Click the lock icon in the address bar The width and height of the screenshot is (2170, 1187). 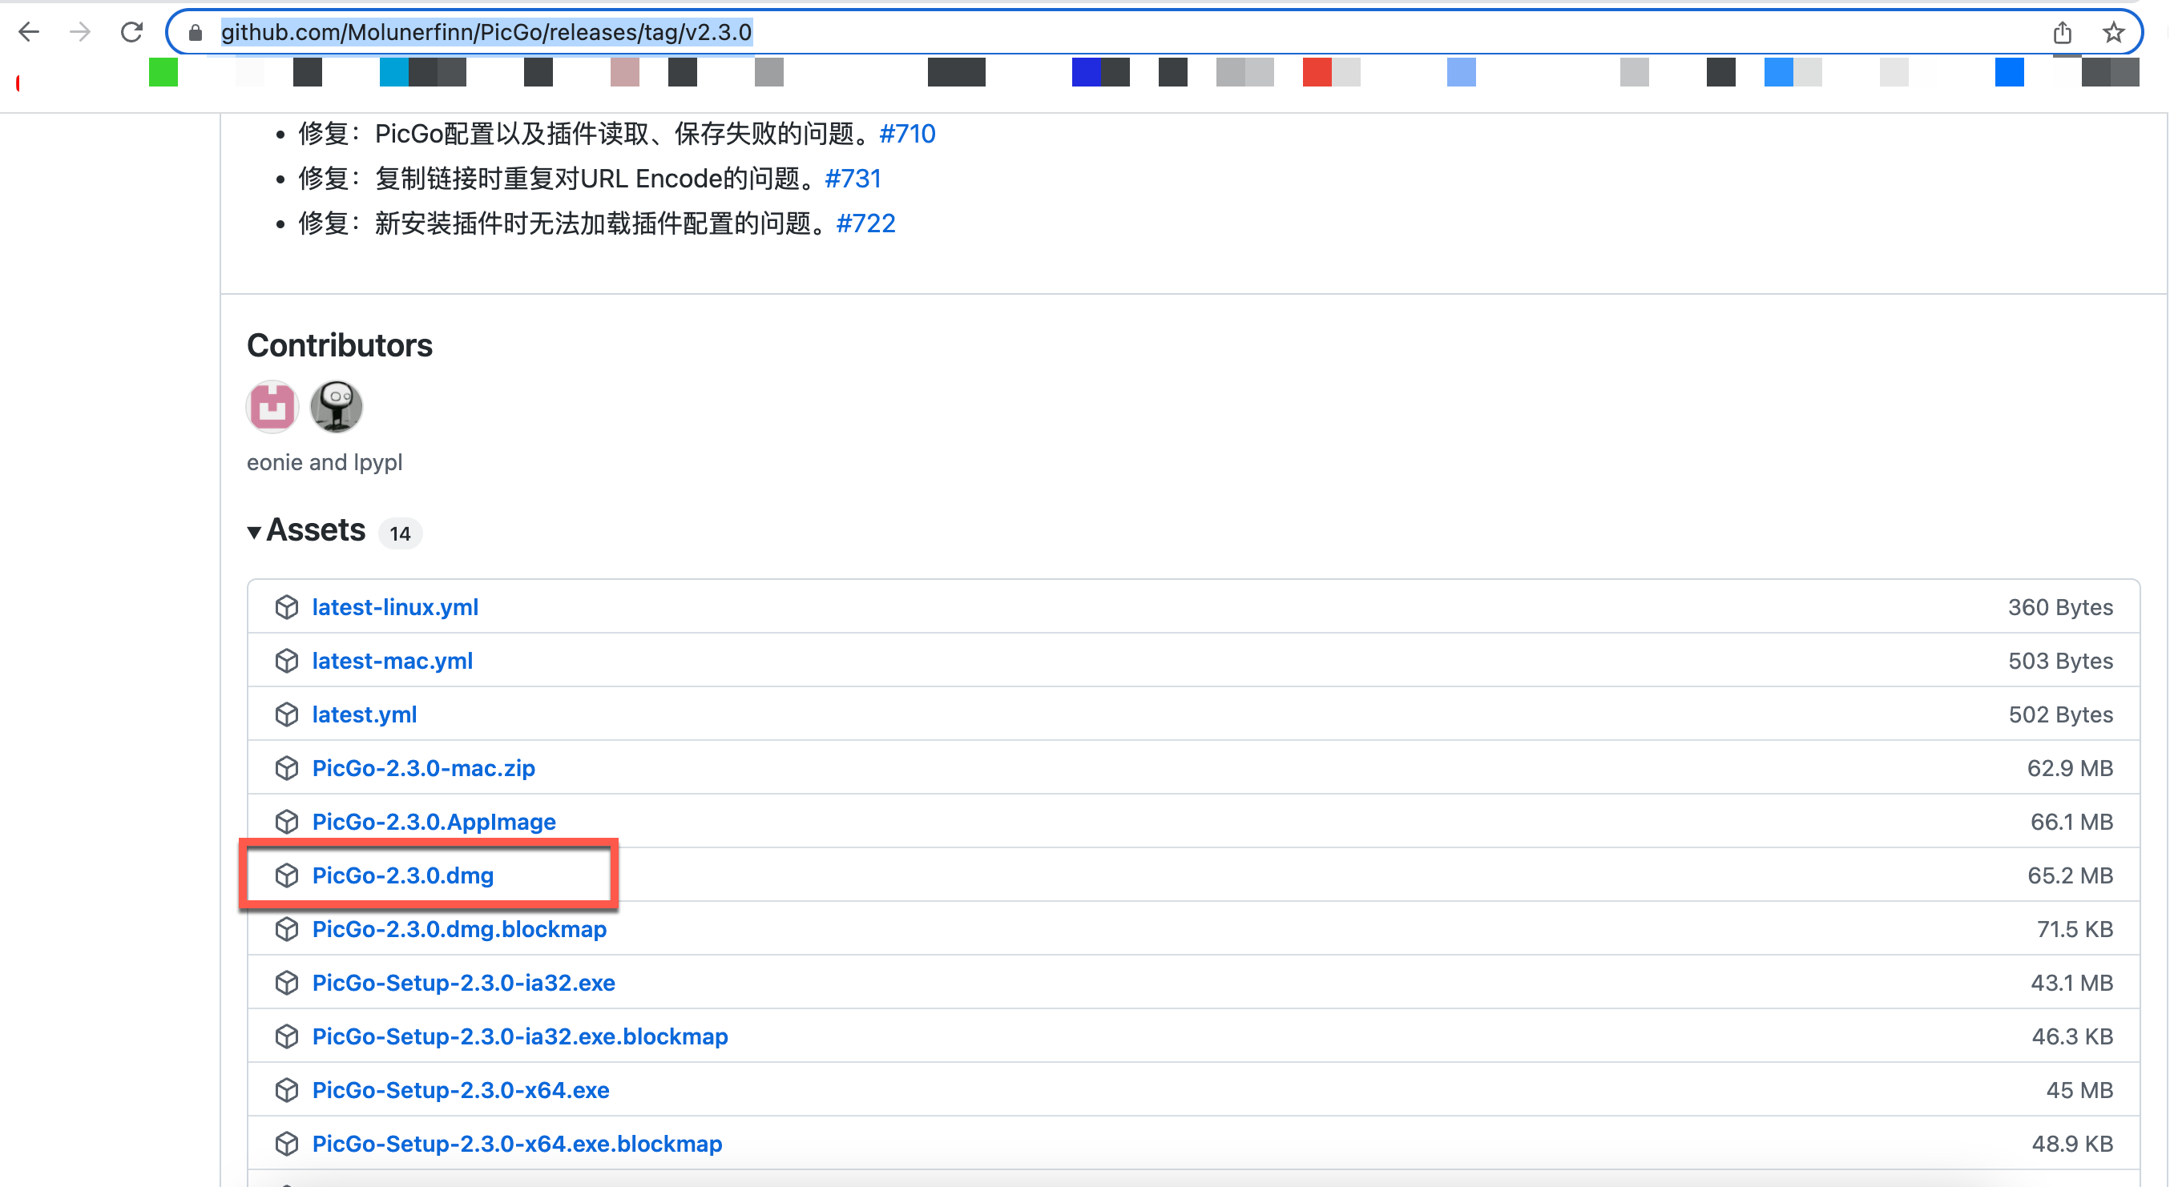point(196,33)
